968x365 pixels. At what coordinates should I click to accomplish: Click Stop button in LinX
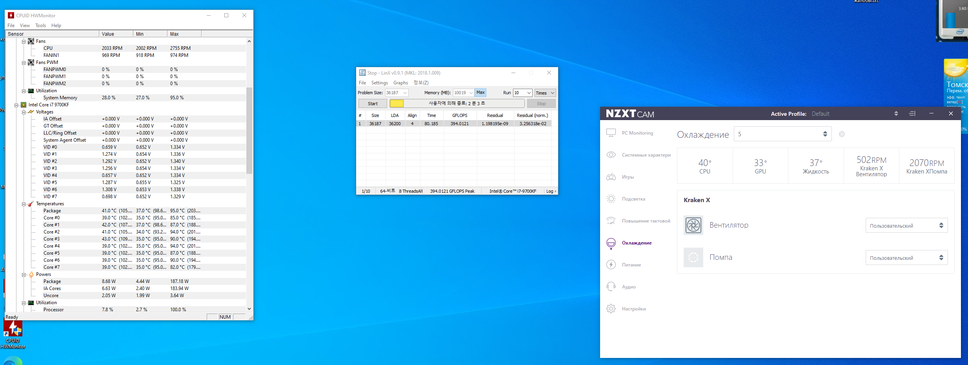click(x=541, y=104)
